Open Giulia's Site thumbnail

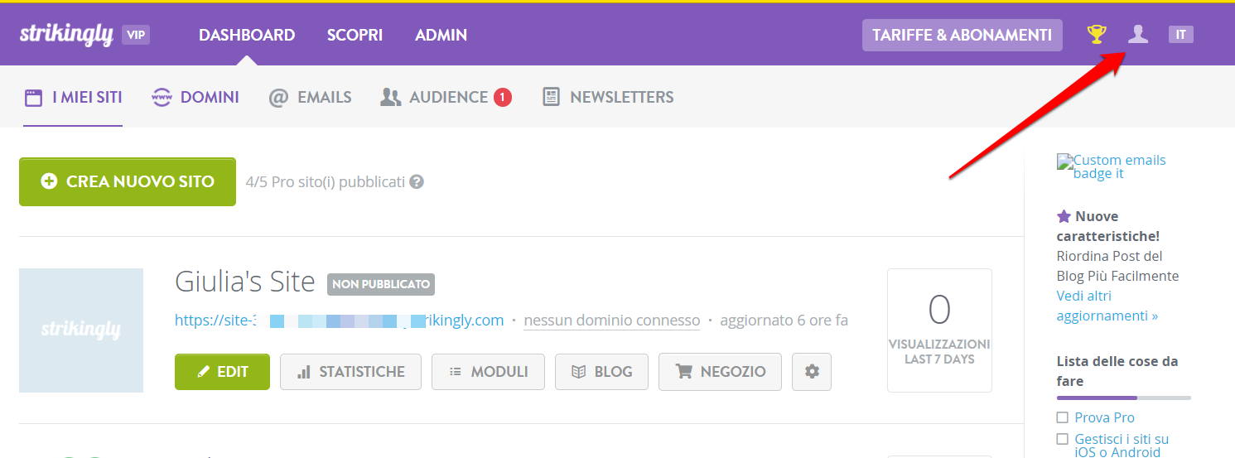81,330
